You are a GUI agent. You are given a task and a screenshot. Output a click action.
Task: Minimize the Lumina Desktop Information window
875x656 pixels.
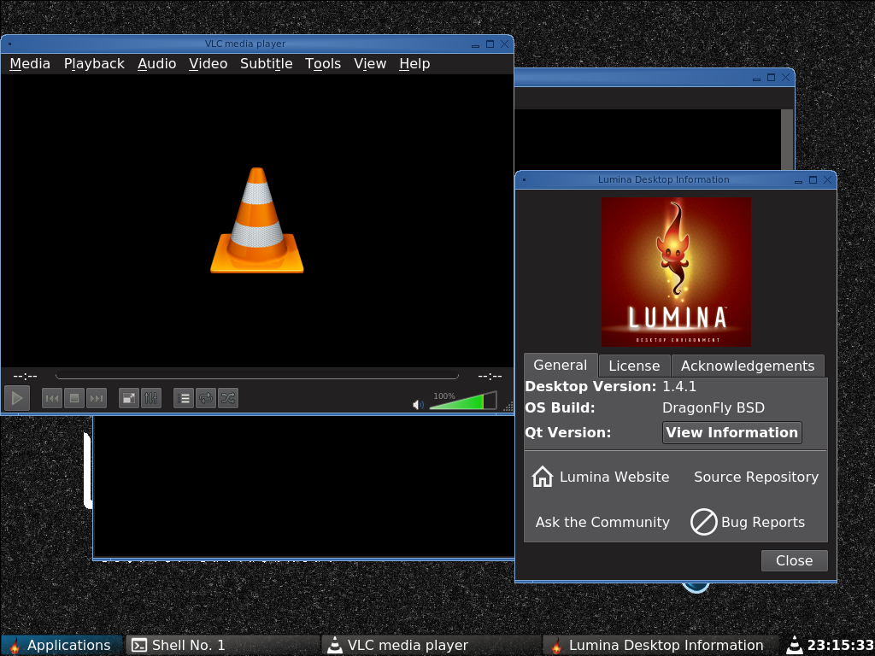(799, 180)
